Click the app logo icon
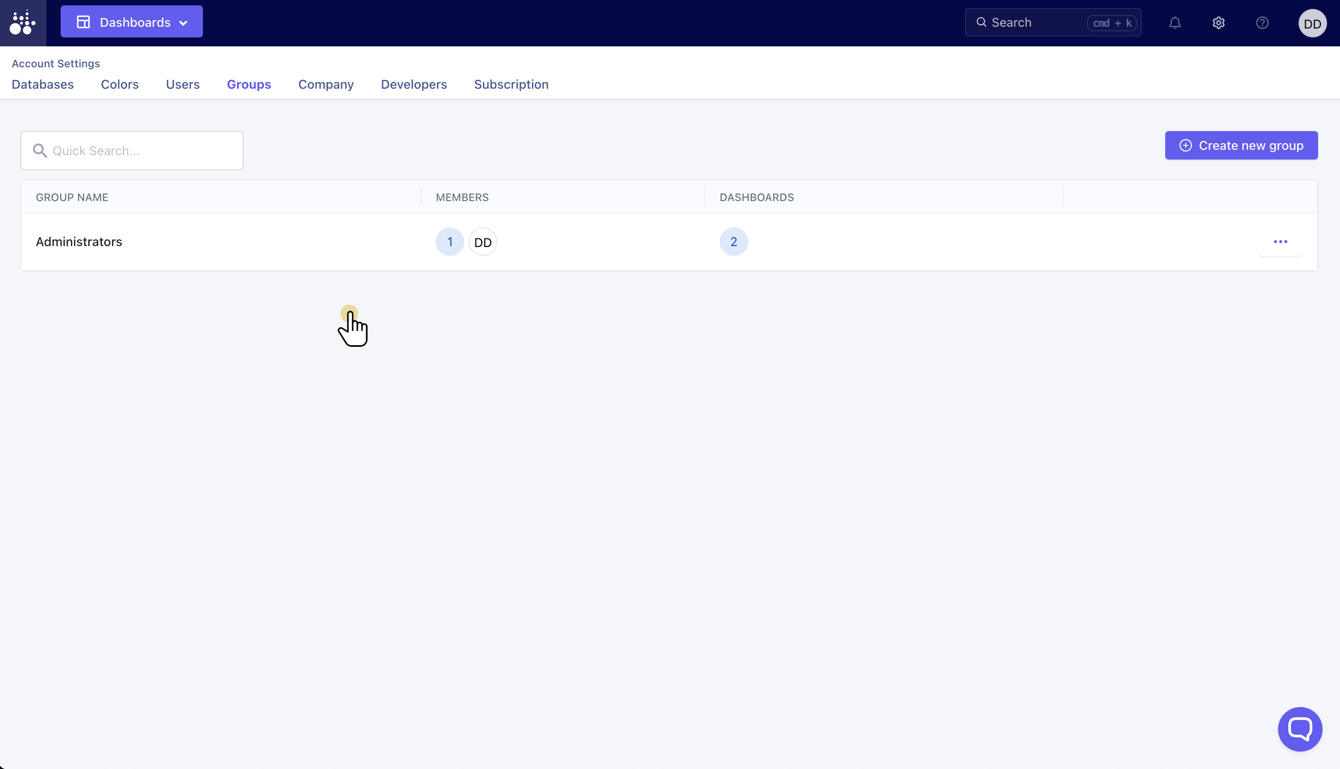This screenshot has width=1340, height=769. click(x=23, y=23)
